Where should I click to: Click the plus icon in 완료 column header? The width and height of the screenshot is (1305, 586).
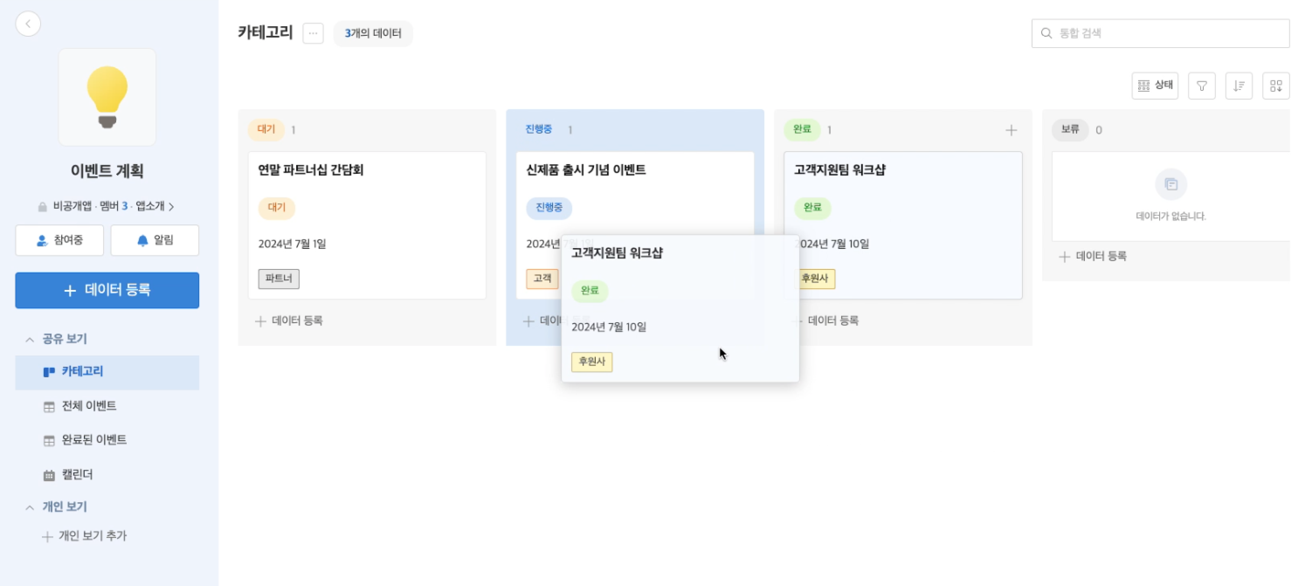coord(1011,130)
